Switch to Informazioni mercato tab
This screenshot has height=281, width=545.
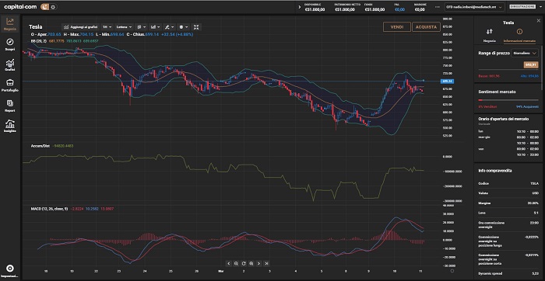coord(519,36)
